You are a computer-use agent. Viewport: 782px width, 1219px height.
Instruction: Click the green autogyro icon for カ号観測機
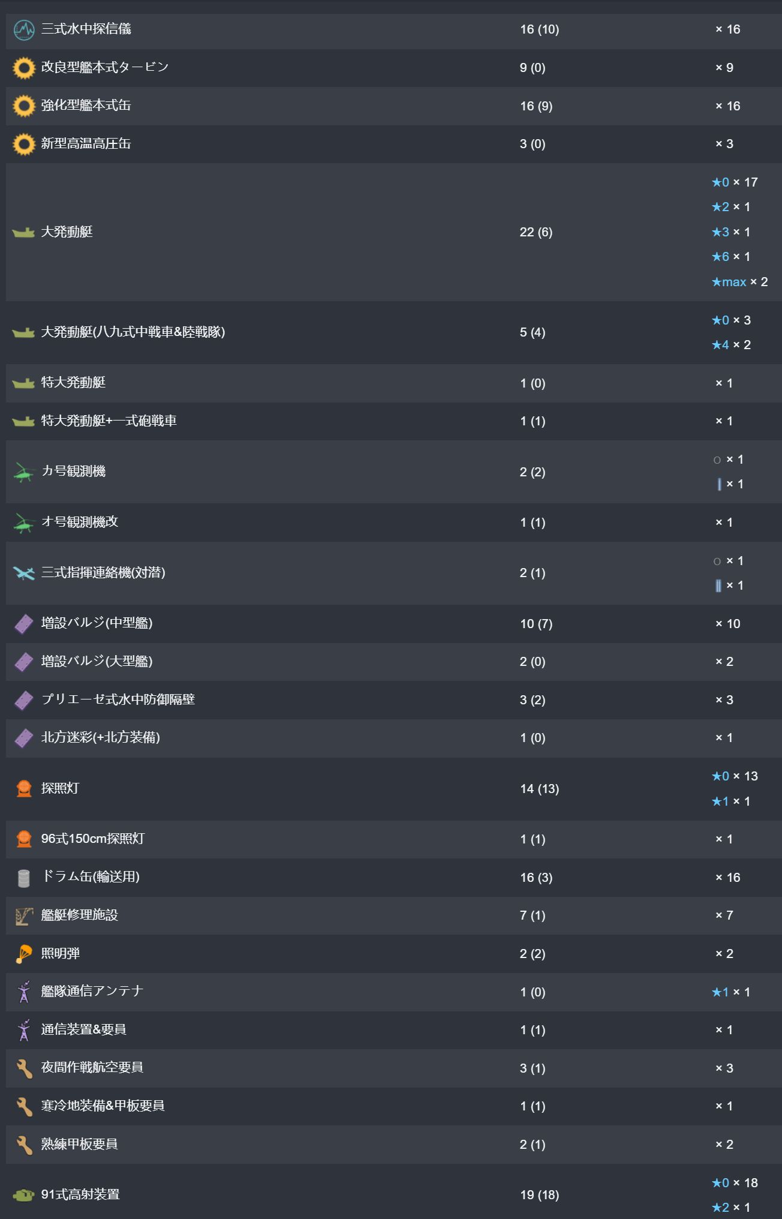[23, 472]
